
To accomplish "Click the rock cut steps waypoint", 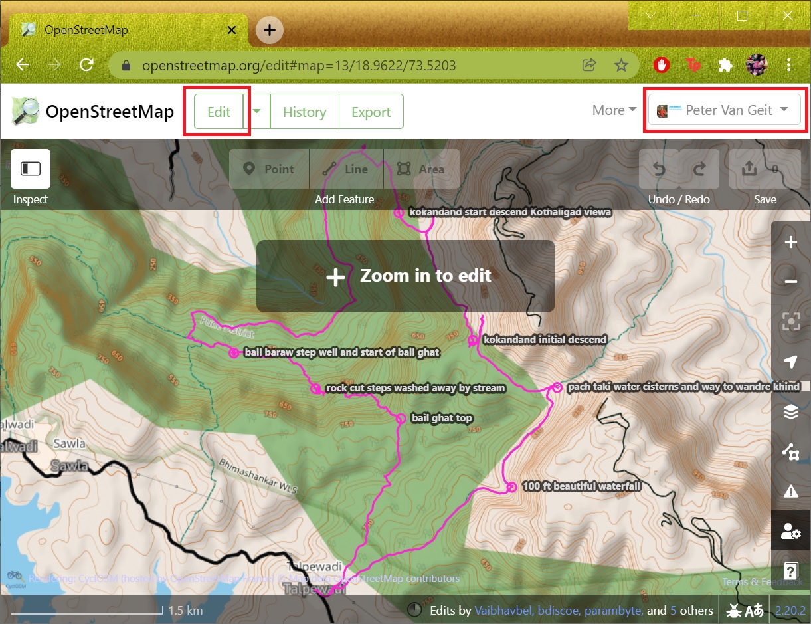I will (x=316, y=388).
